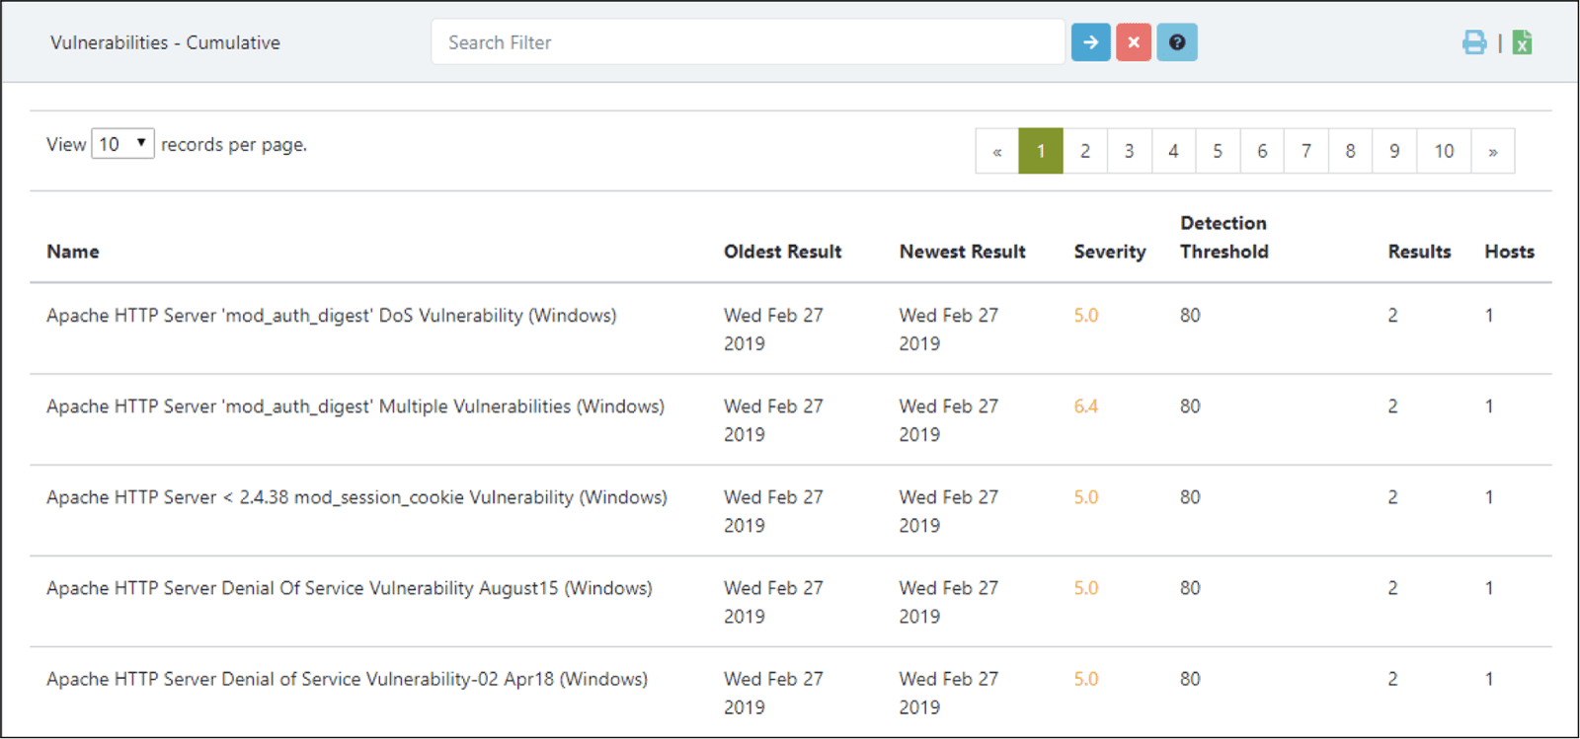The width and height of the screenshot is (1580, 739).
Task: Open Denial of Service Vulnerability-02 Apr18 row
Action: (348, 679)
